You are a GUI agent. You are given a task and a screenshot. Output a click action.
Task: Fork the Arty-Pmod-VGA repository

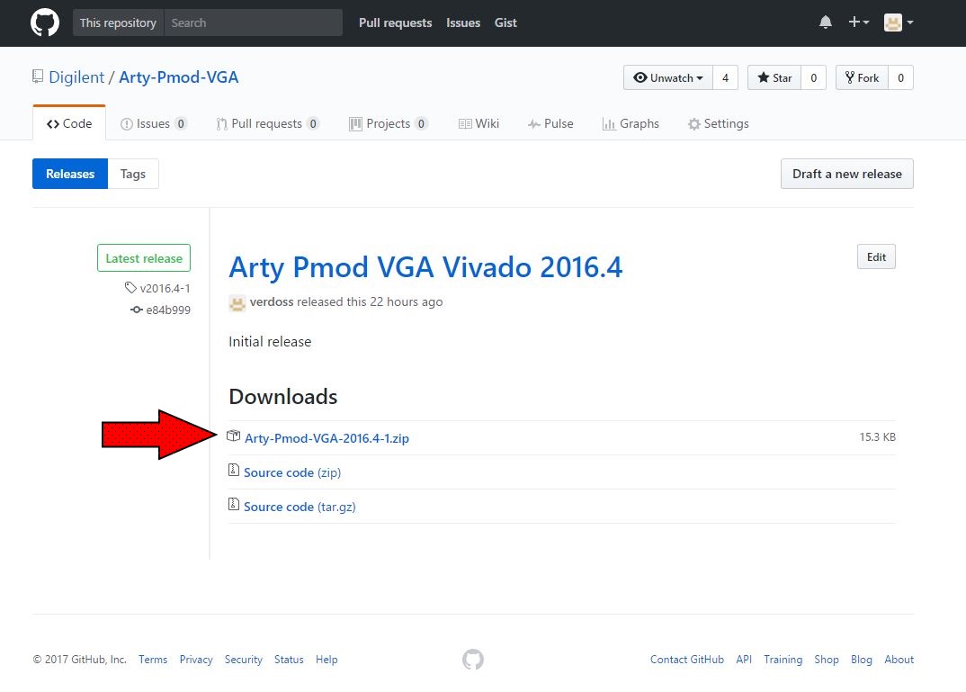click(x=862, y=77)
